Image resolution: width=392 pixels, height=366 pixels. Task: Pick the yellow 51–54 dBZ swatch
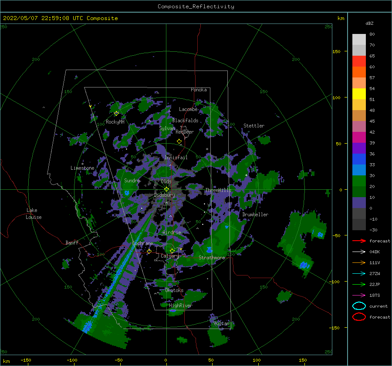pyautogui.click(x=359, y=94)
